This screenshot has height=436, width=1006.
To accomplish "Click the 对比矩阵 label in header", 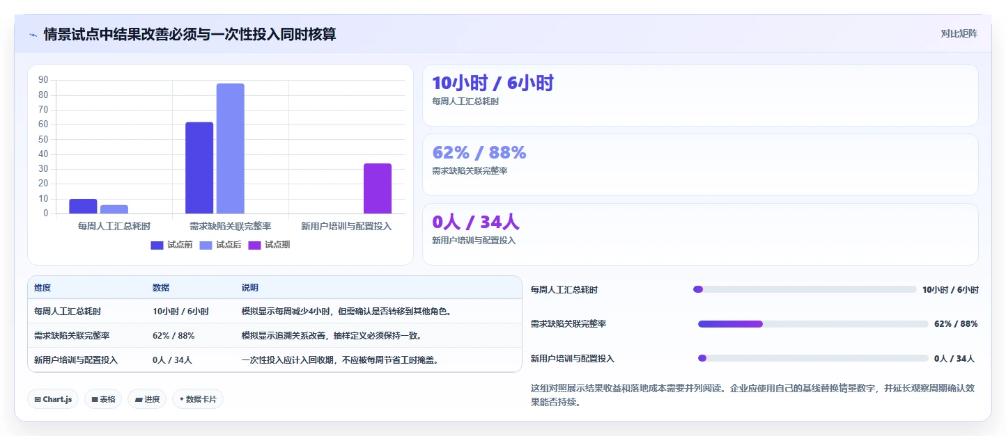I will click(959, 34).
